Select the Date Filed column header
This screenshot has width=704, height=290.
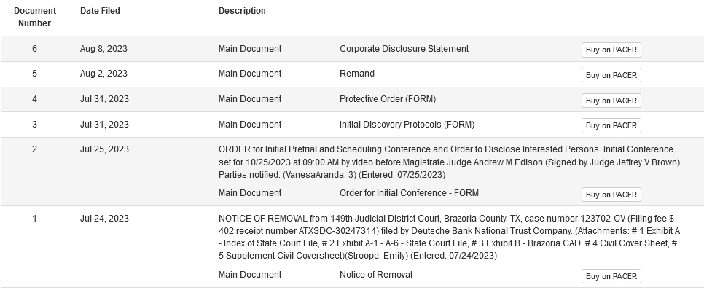100,11
